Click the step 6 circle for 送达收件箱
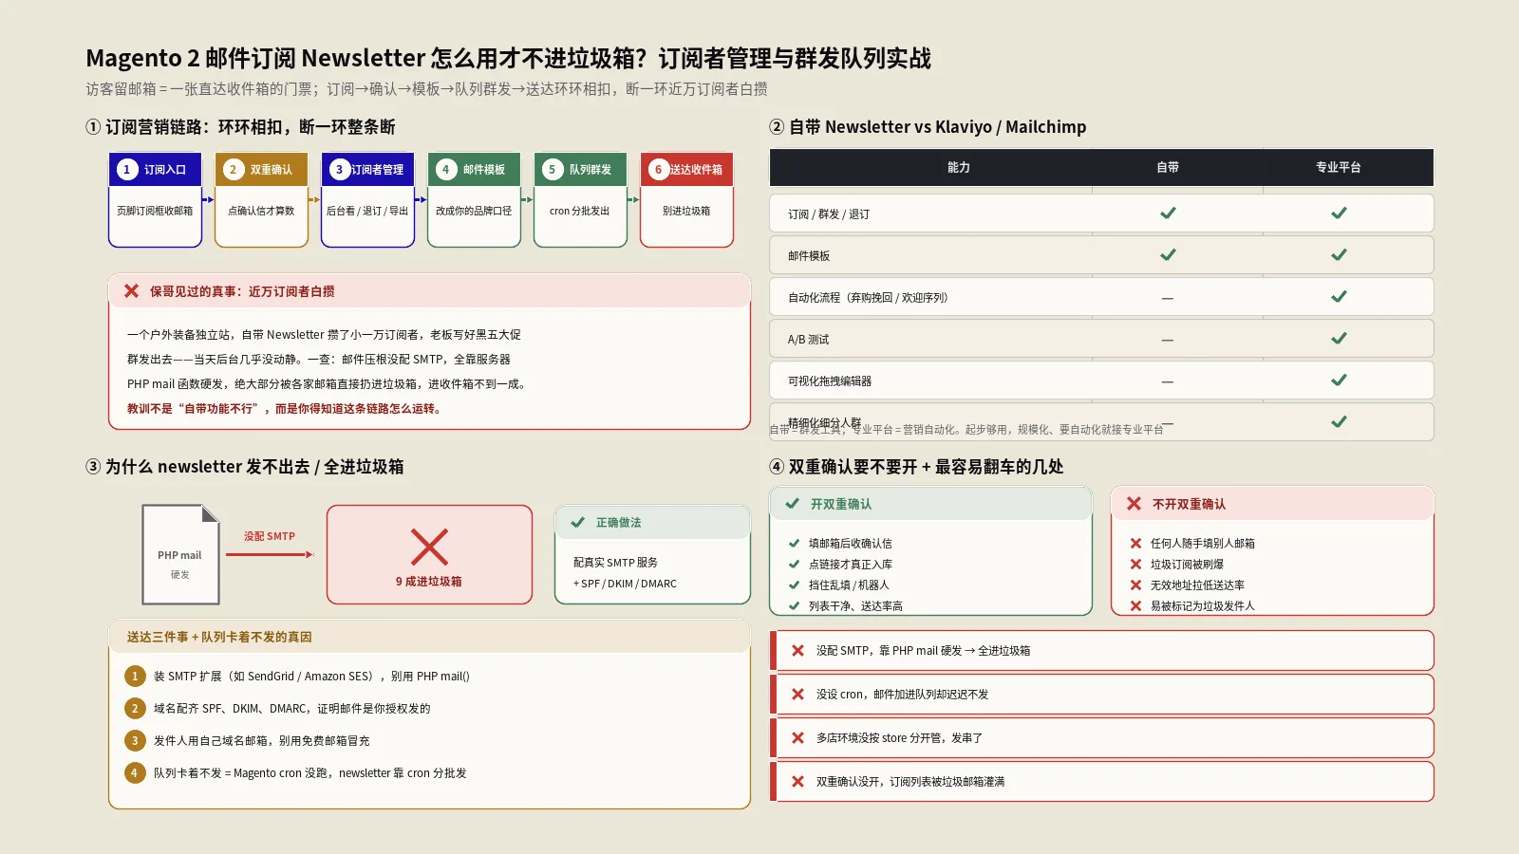 click(658, 169)
